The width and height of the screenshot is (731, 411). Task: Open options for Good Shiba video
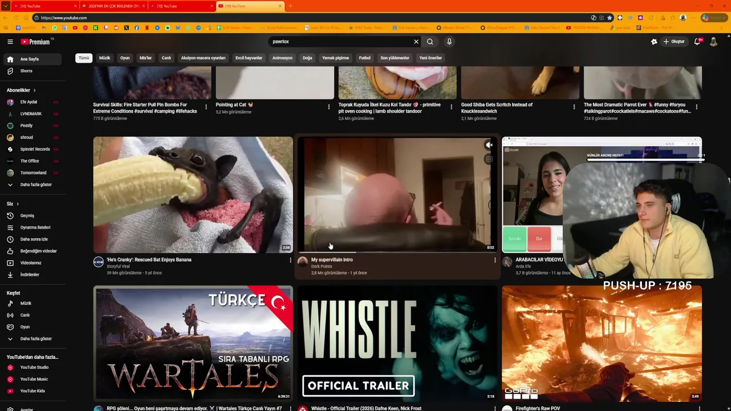click(x=574, y=107)
